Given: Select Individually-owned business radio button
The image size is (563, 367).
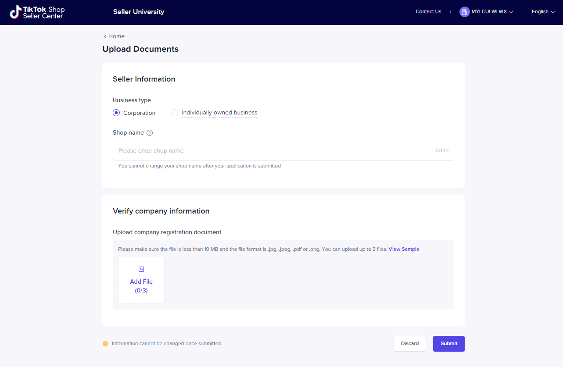Looking at the screenshot, I should [x=175, y=113].
